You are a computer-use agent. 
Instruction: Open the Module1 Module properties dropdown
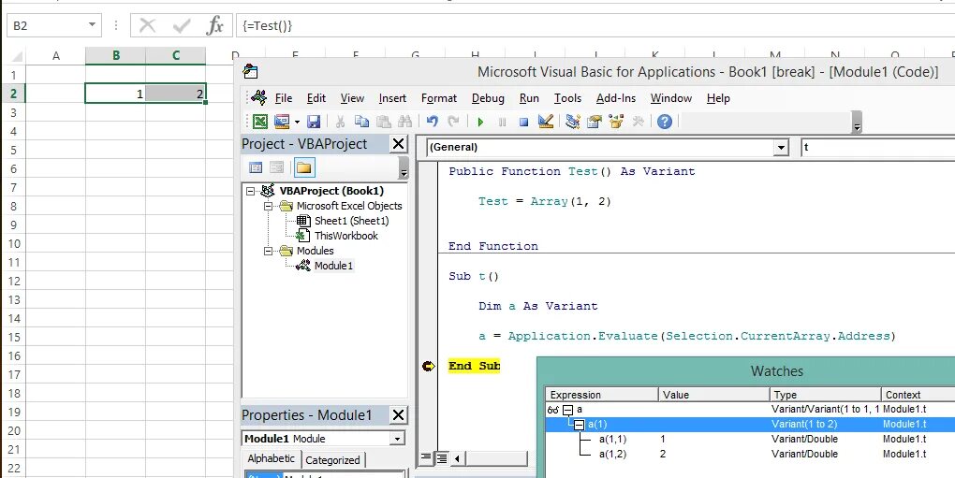397,439
